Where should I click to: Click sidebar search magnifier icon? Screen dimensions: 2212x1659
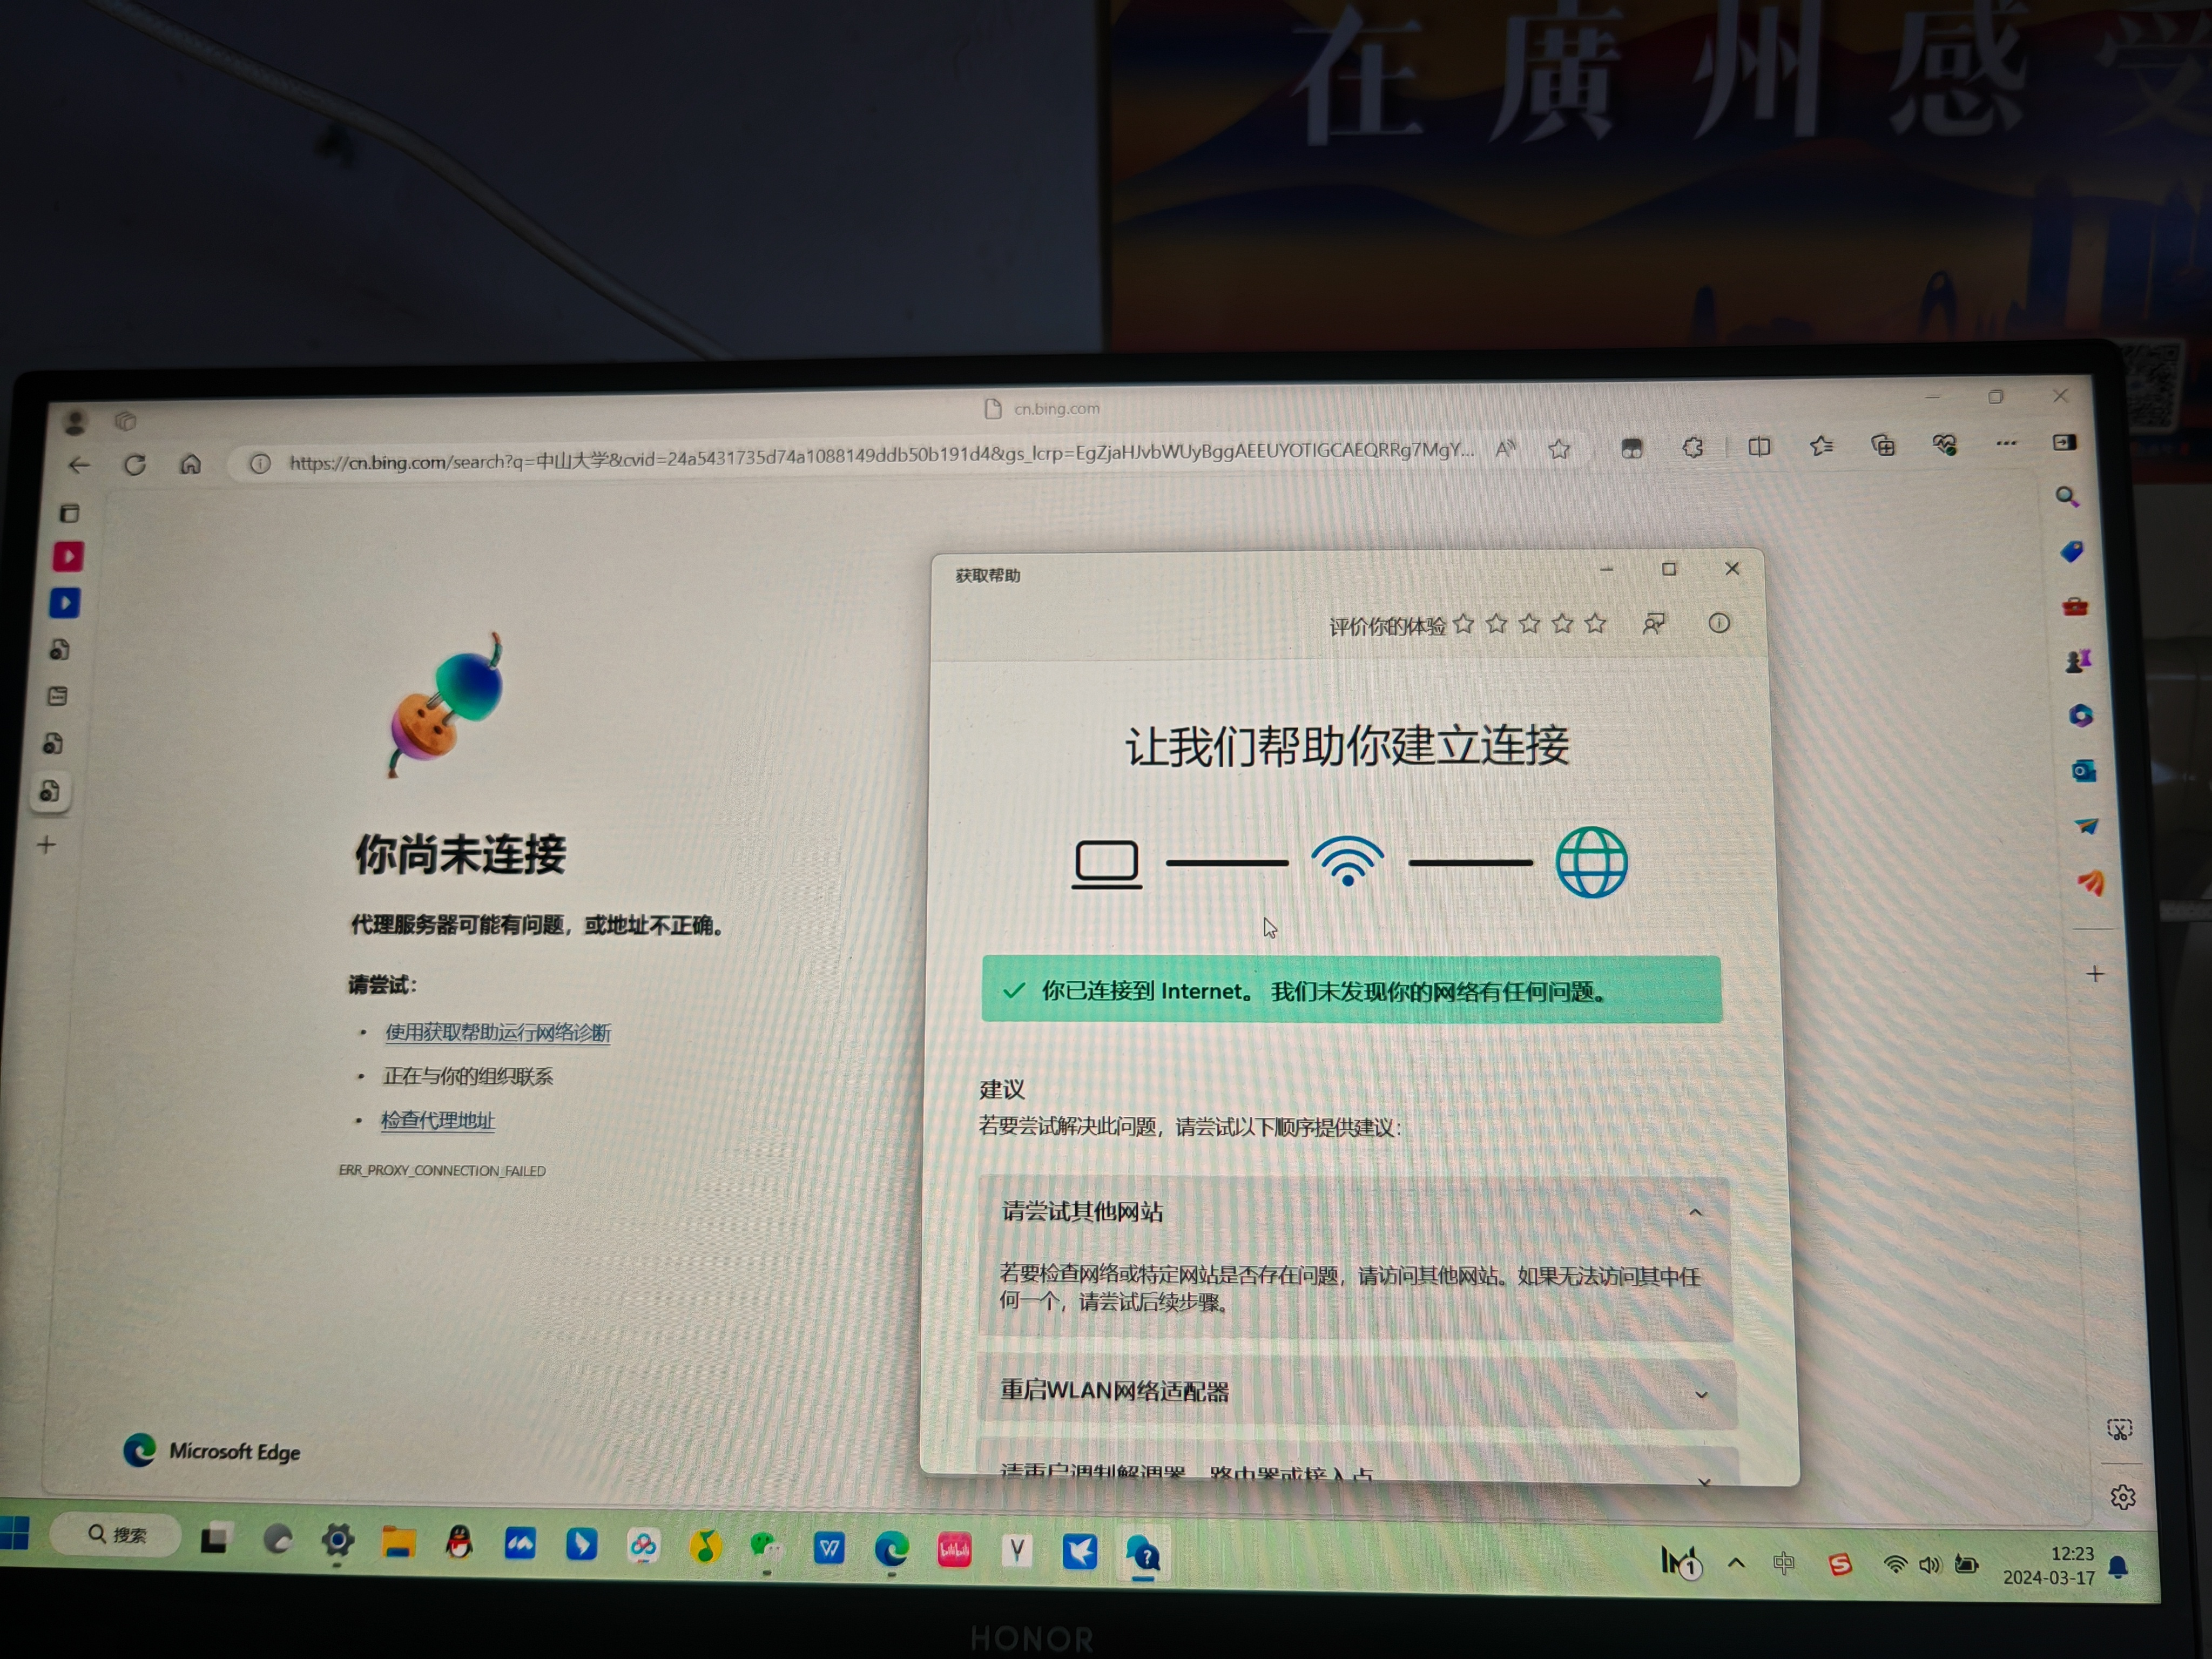(2067, 497)
